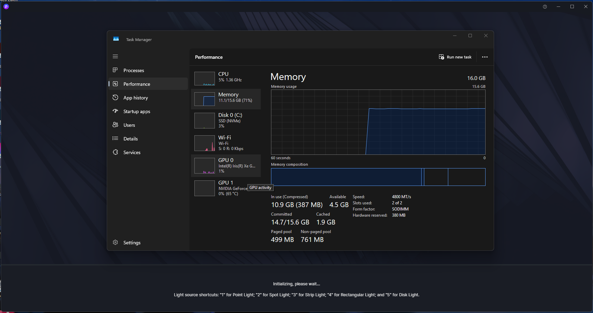The width and height of the screenshot is (593, 313).
Task: Select GPU 0 Intel Iris Xe
Action: point(226,165)
